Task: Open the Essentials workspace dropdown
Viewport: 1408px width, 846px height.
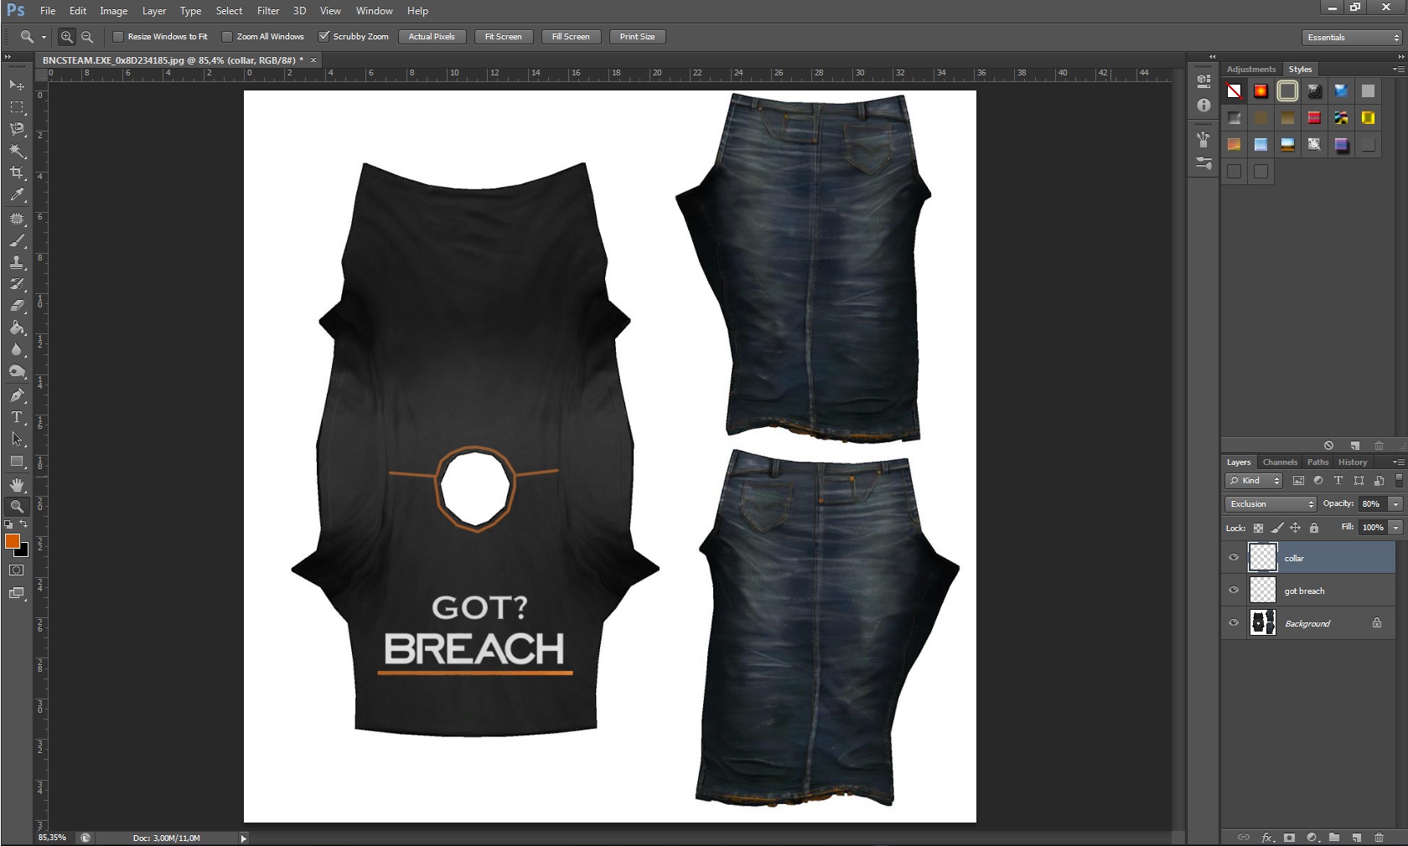Action: (1353, 38)
